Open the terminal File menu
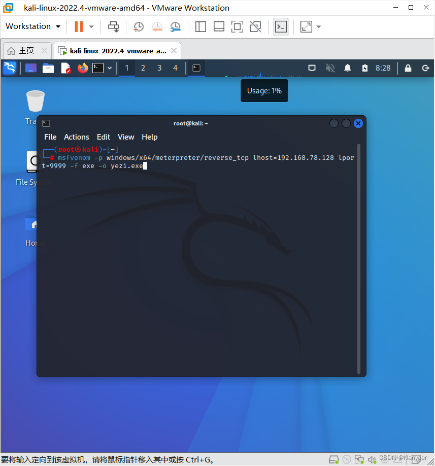 point(50,137)
